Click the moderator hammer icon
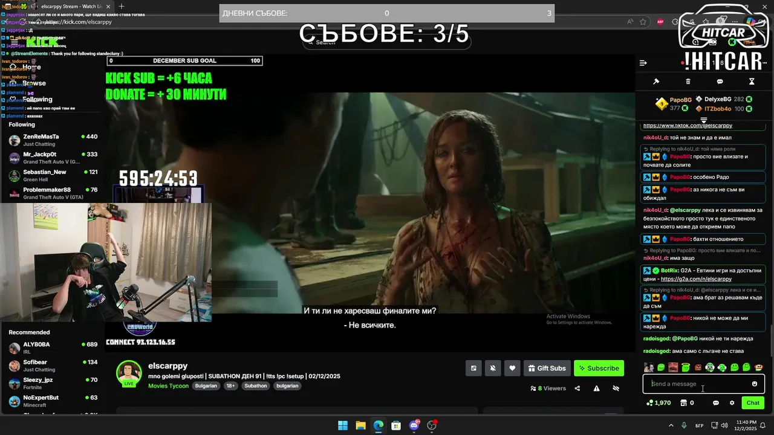Viewport: 774px width, 435px height. pyautogui.click(x=656, y=82)
